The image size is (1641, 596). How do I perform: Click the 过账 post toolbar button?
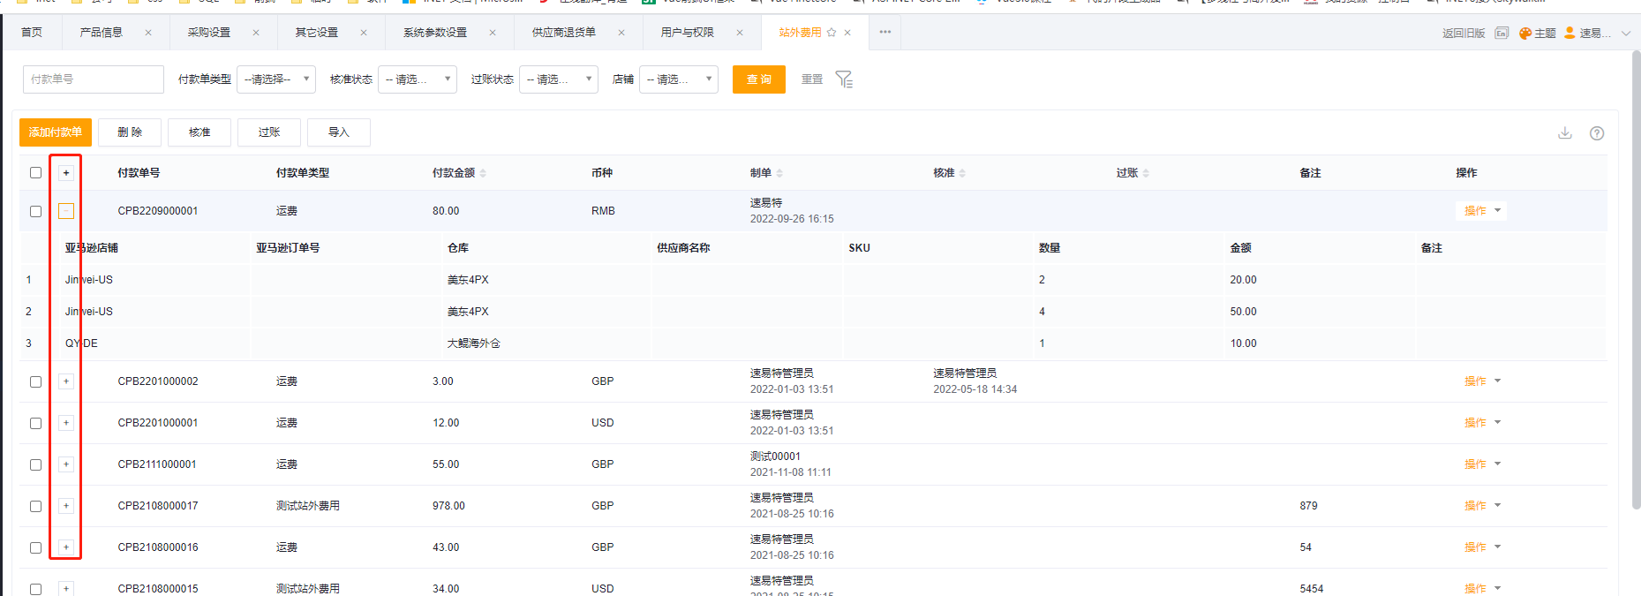pyautogui.click(x=269, y=132)
